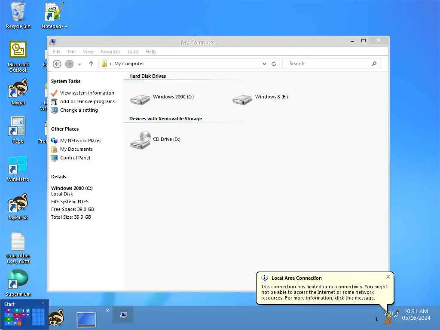Open the Pego calculator shortcut
The width and height of the screenshot is (440, 330).
[x=18, y=130]
